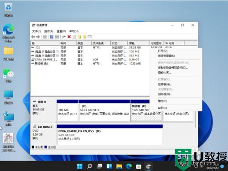Sort by the 卷 column header
This screenshot has width=228, height=171.
click(45, 43)
